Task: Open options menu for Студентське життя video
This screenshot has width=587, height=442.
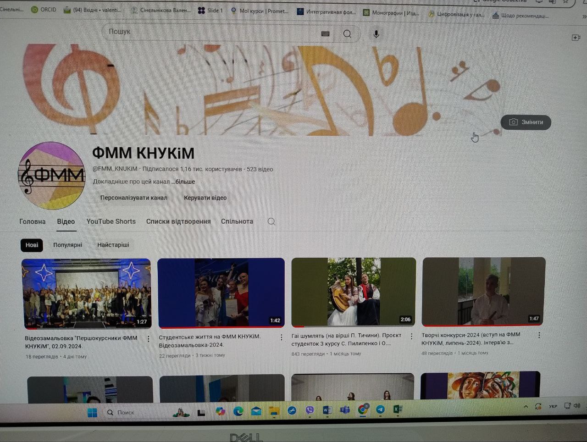Action: click(x=281, y=337)
